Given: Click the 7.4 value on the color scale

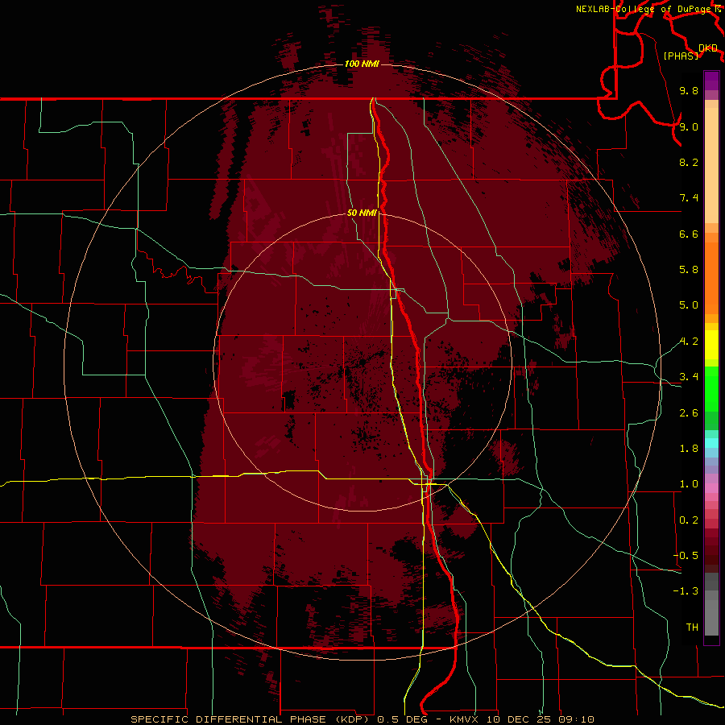Looking at the screenshot, I should pos(689,198).
